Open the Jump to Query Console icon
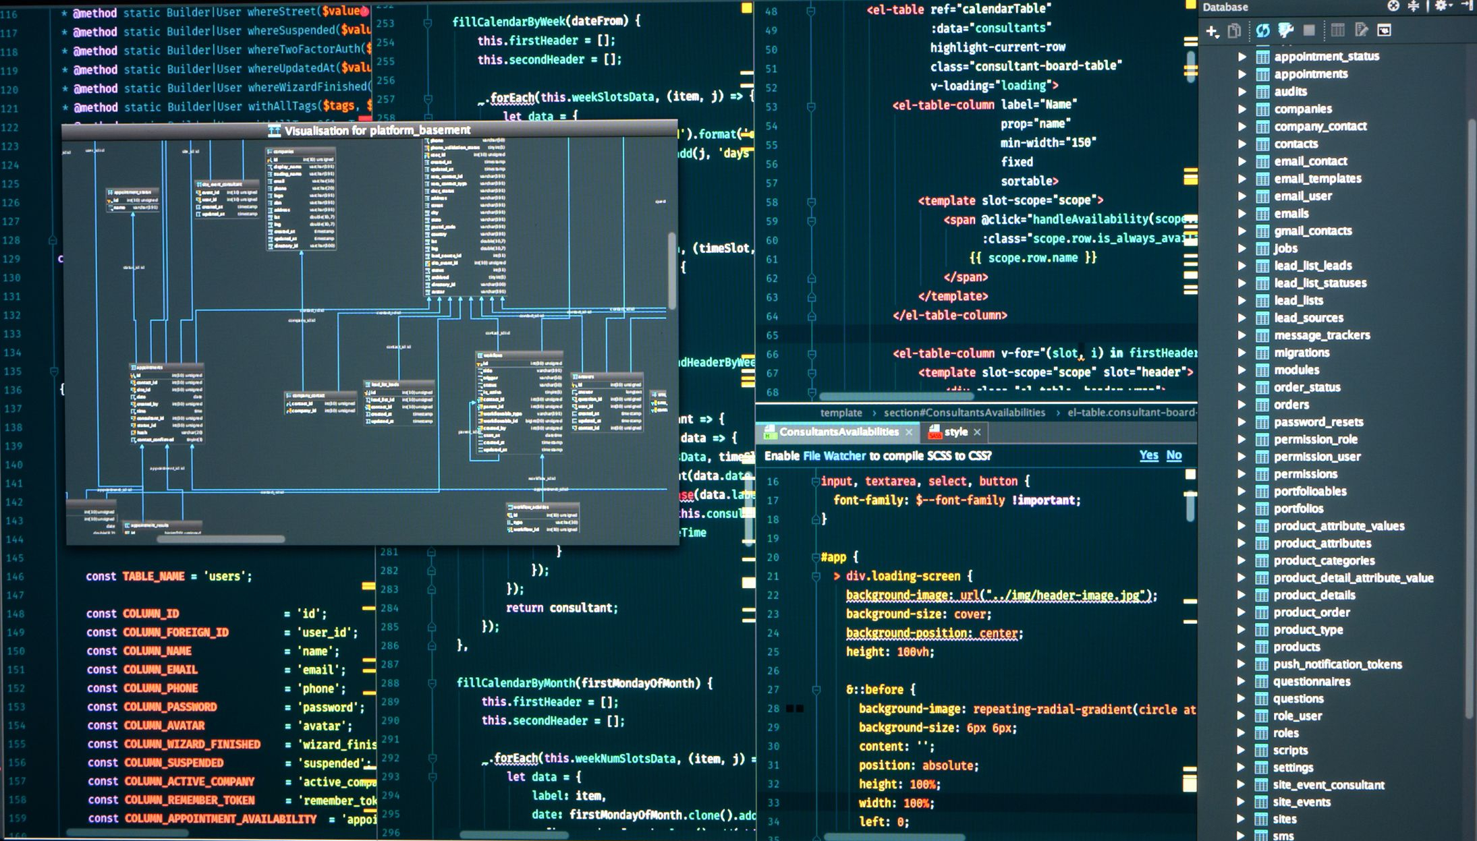The image size is (1477, 841). (1385, 30)
